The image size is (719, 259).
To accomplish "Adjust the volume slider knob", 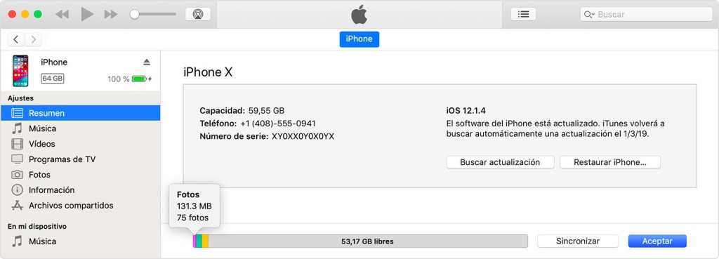I will tap(134, 14).
